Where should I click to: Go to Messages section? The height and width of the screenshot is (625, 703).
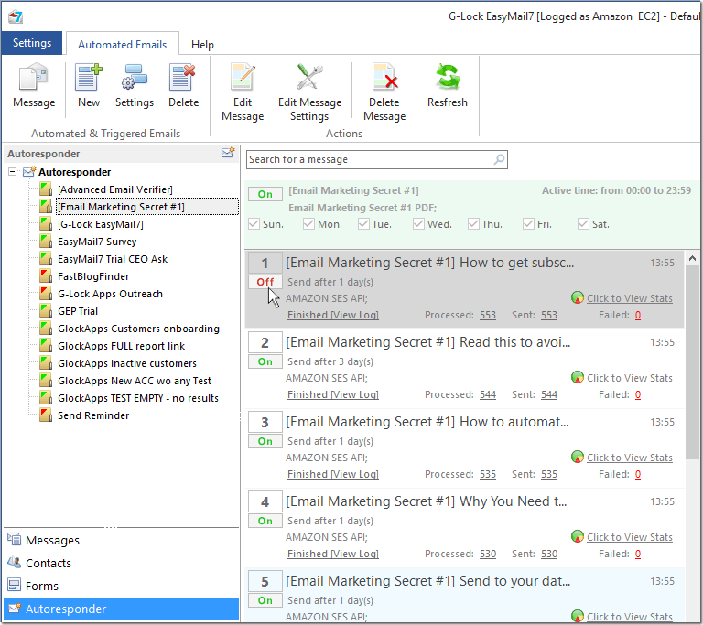coord(52,540)
